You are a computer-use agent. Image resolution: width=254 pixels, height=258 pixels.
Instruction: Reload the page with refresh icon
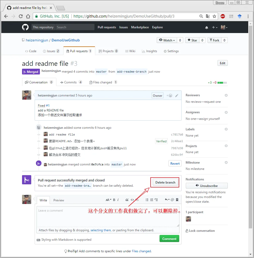[21, 16]
